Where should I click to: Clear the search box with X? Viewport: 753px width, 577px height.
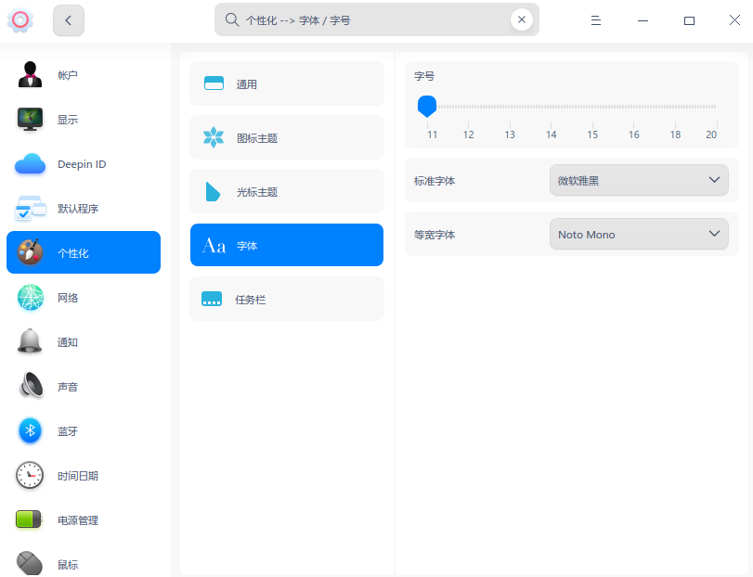tap(522, 19)
